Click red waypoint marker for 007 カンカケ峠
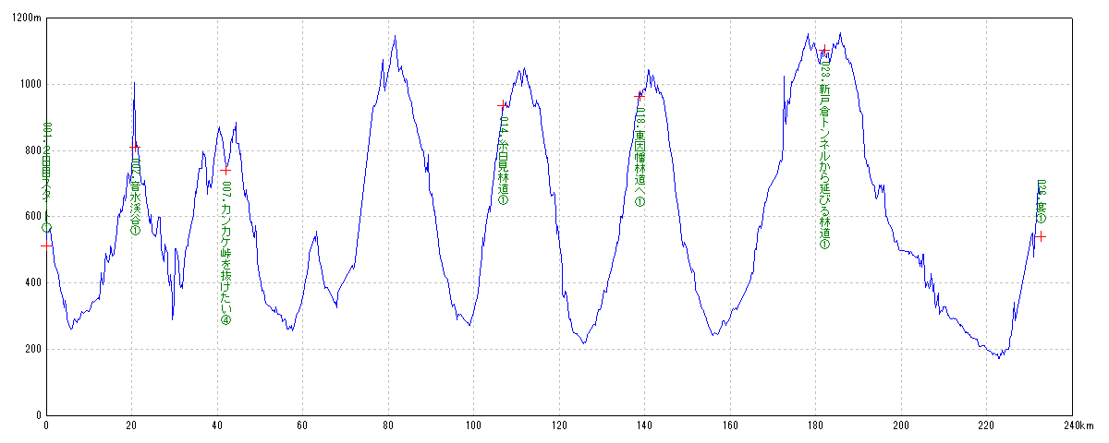This screenshot has height=443, width=1109. (225, 170)
